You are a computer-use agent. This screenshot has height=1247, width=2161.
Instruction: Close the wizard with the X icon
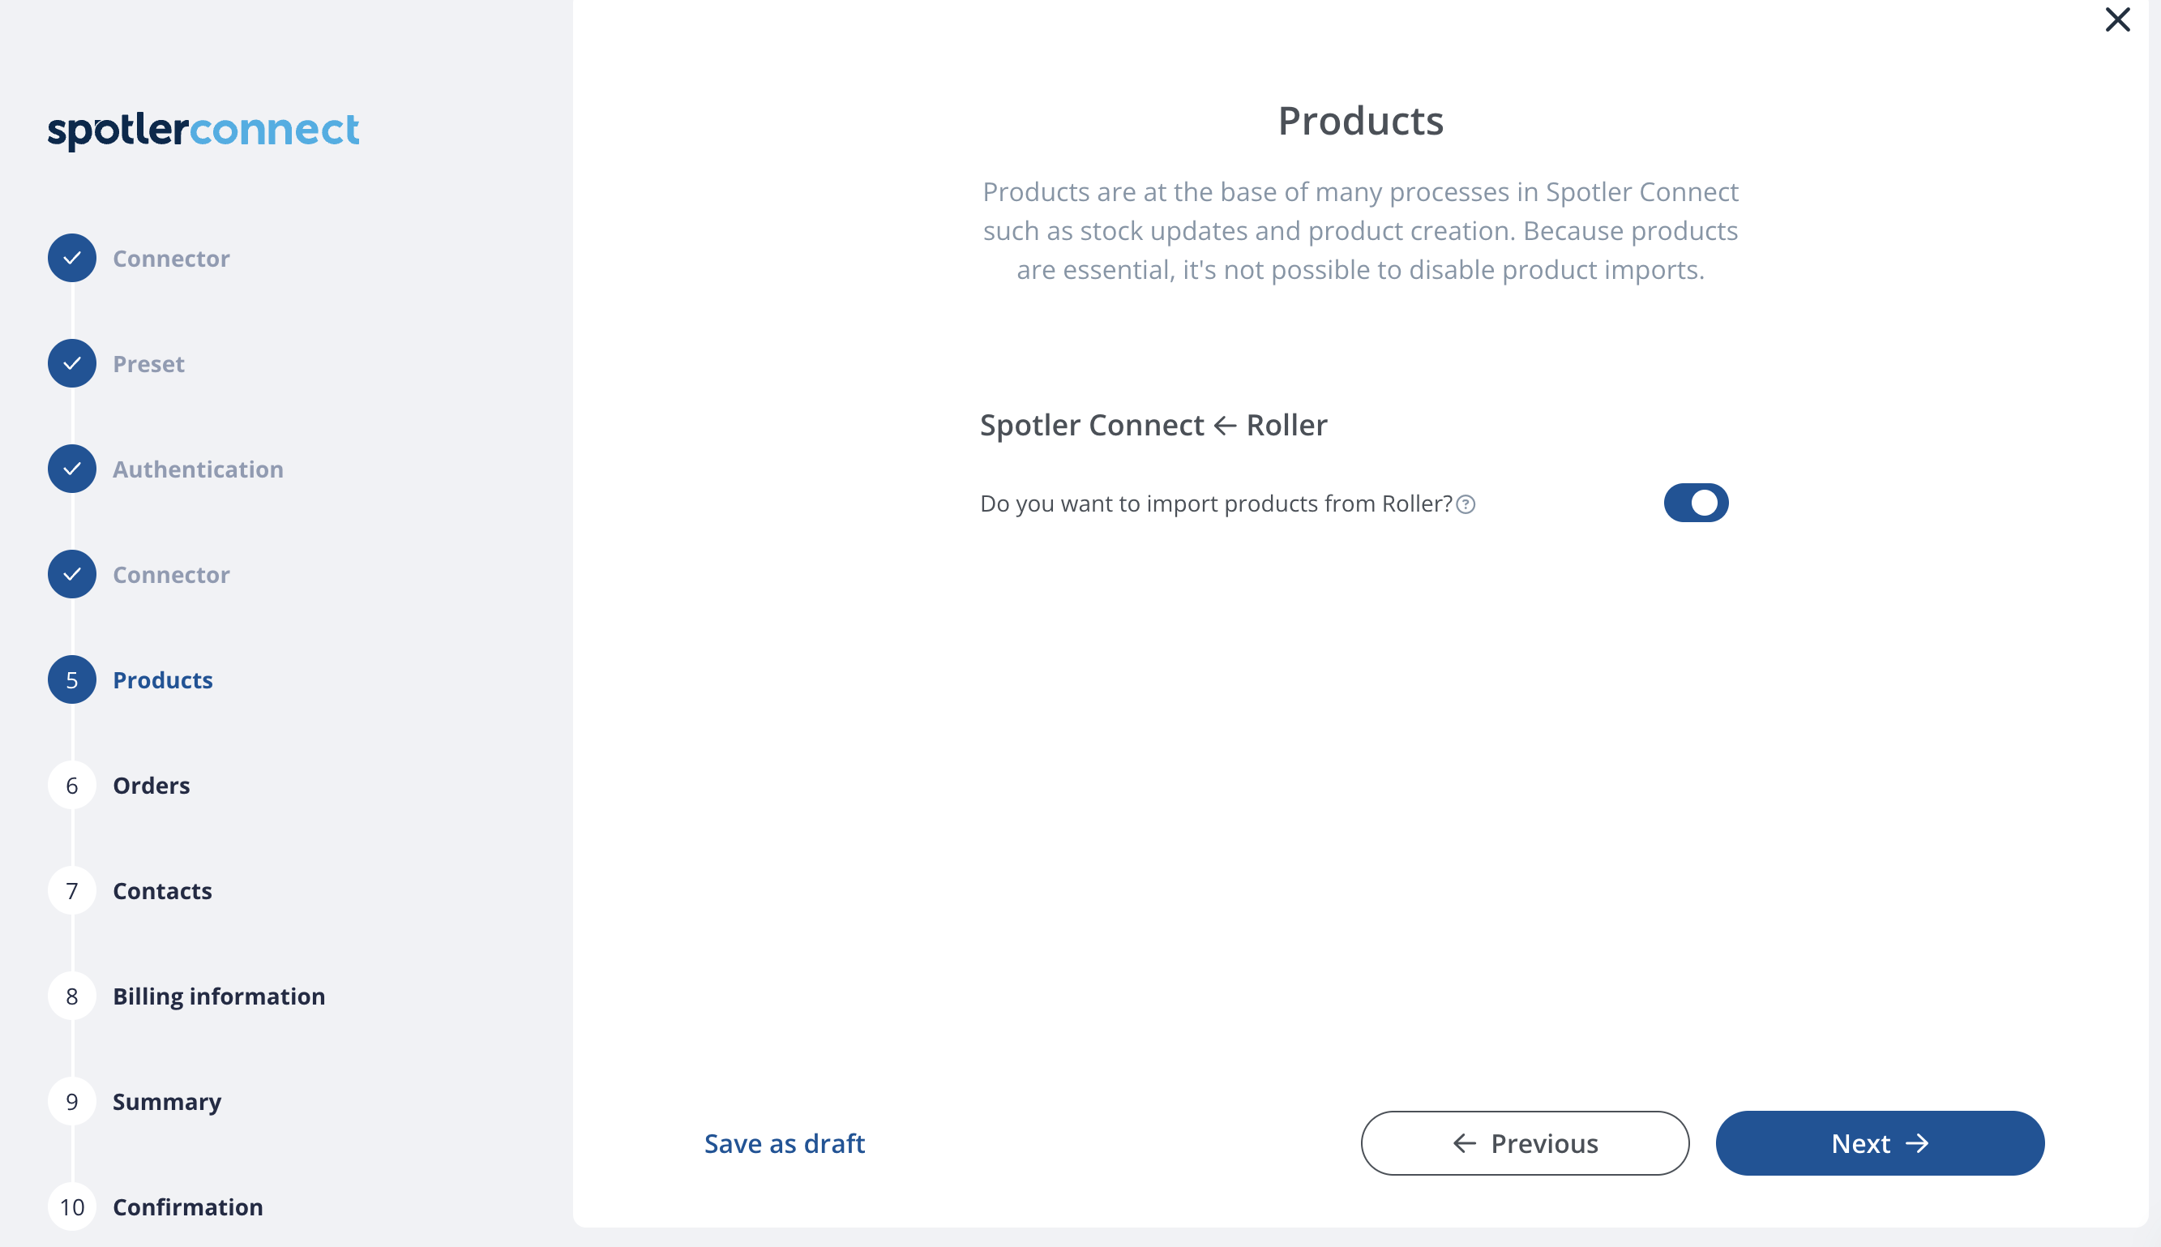[2117, 19]
